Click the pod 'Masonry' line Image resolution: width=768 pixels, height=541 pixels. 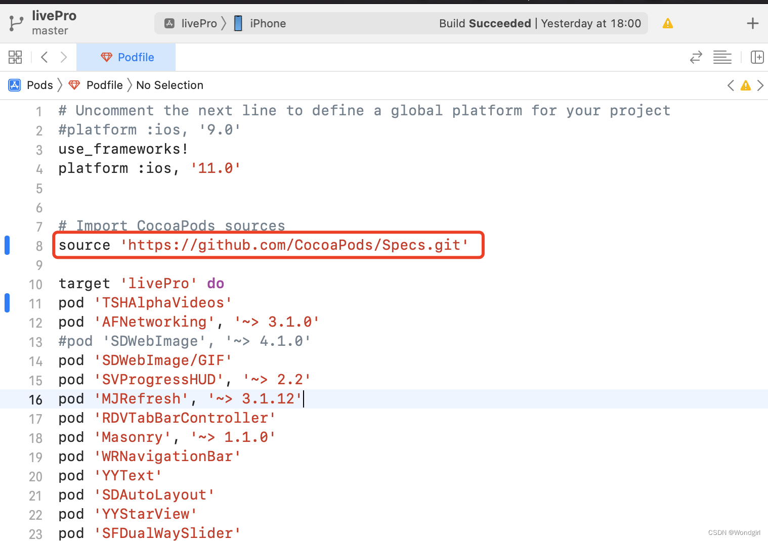pos(167,437)
